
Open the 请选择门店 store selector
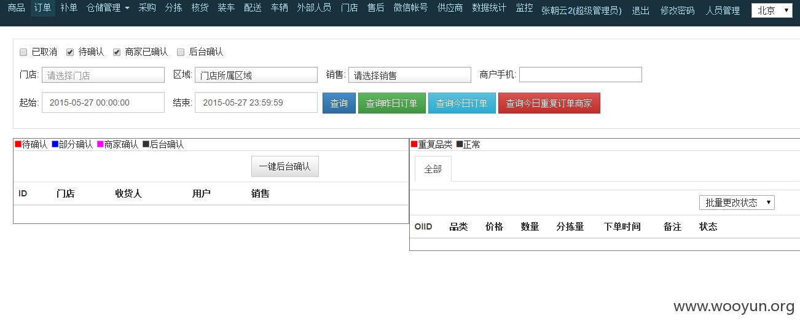pos(103,75)
